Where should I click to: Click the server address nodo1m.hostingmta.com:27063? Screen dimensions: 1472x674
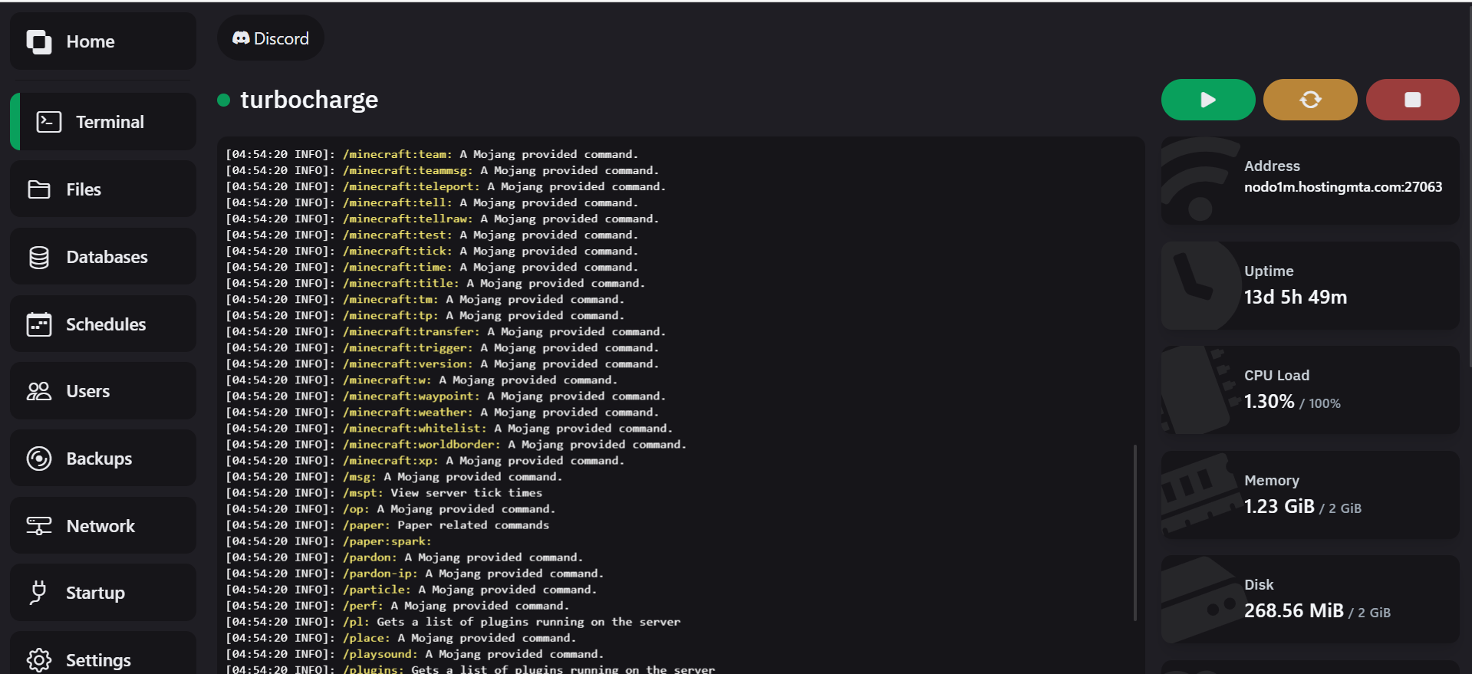click(x=1342, y=187)
